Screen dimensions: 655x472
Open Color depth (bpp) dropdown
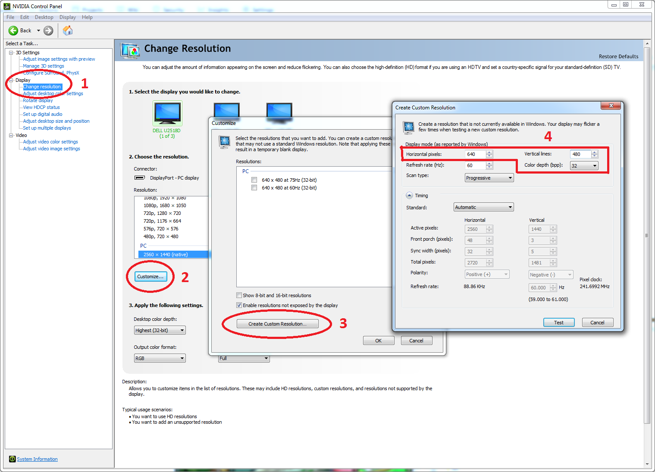pyautogui.click(x=584, y=166)
